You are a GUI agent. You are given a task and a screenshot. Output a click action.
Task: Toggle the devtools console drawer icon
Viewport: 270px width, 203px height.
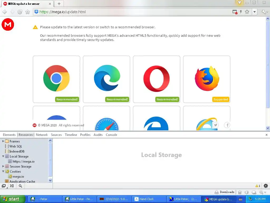(x=12, y=186)
